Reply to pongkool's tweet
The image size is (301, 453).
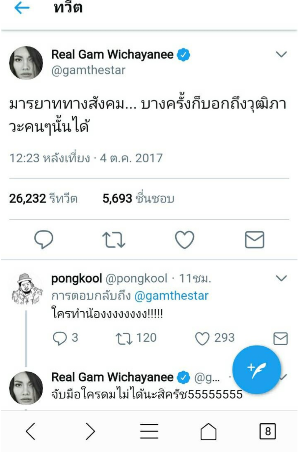coord(60,338)
